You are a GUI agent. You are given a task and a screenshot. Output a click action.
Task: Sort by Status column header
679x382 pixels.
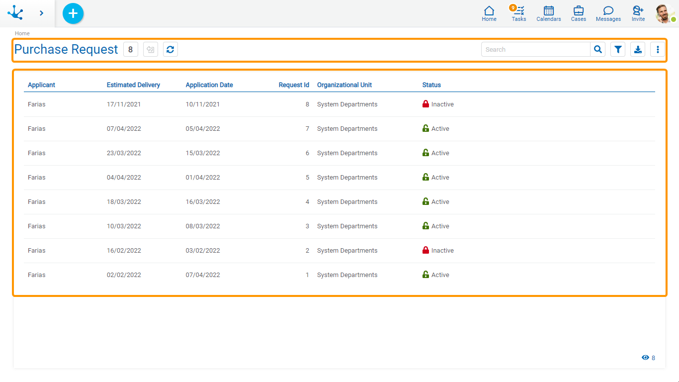[431, 85]
